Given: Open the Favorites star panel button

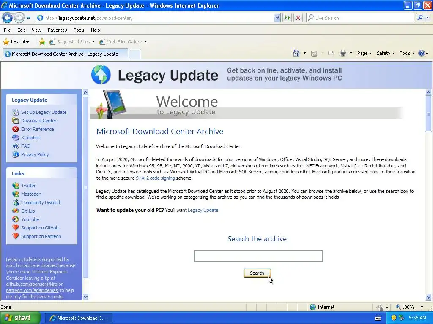Looking at the screenshot, I should (16, 42).
